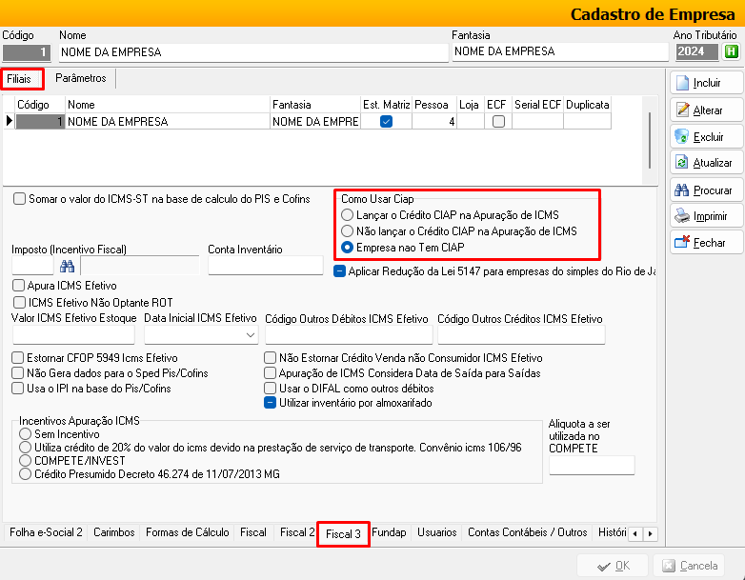Image resolution: width=745 pixels, height=580 pixels.
Task: Click the Ano Tributário 2024 field
Action: (x=697, y=51)
